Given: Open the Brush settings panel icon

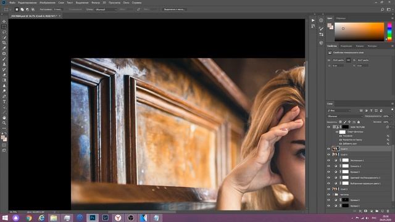Looking at the screenshot, I should point(321,28).
